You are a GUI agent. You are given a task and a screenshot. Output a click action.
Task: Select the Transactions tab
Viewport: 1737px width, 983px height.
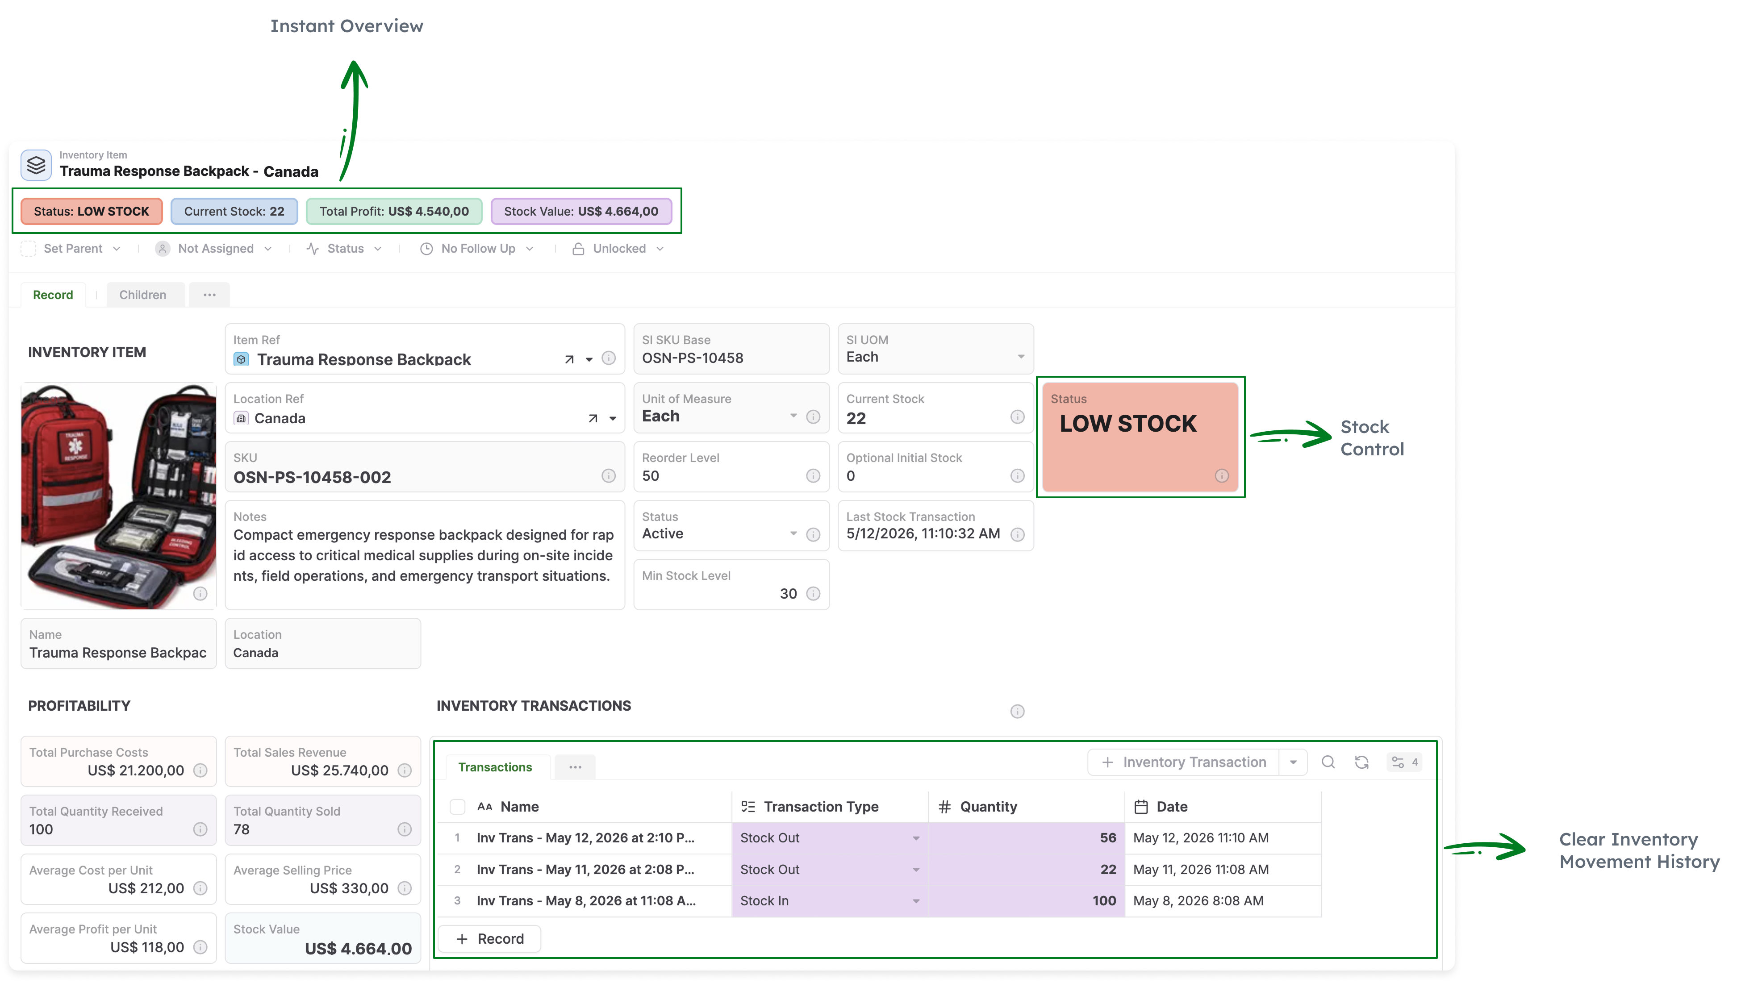[x=495, y=767]
